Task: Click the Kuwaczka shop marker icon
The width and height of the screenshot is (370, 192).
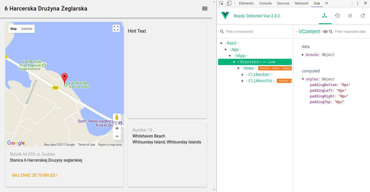Action: pos(121,123)
